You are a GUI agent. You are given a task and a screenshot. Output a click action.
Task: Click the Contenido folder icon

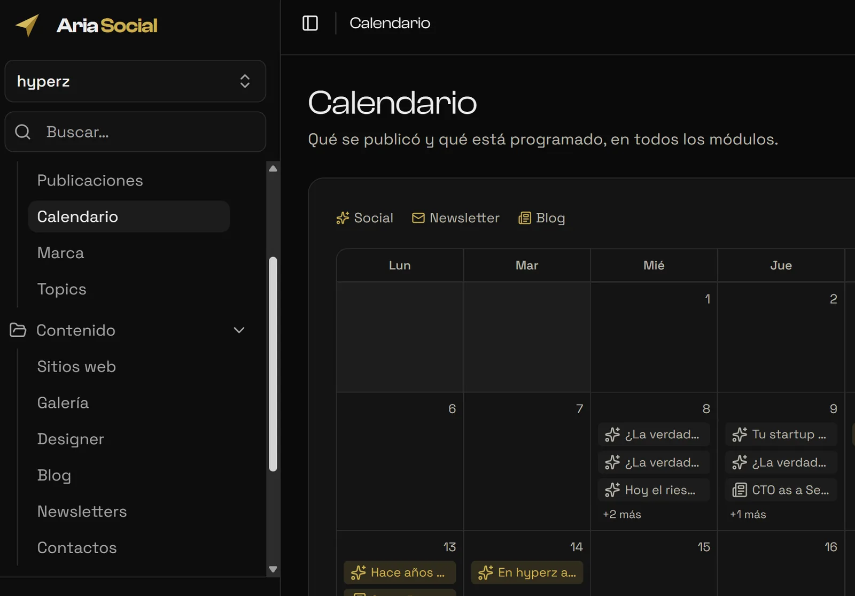coord(18,330)
